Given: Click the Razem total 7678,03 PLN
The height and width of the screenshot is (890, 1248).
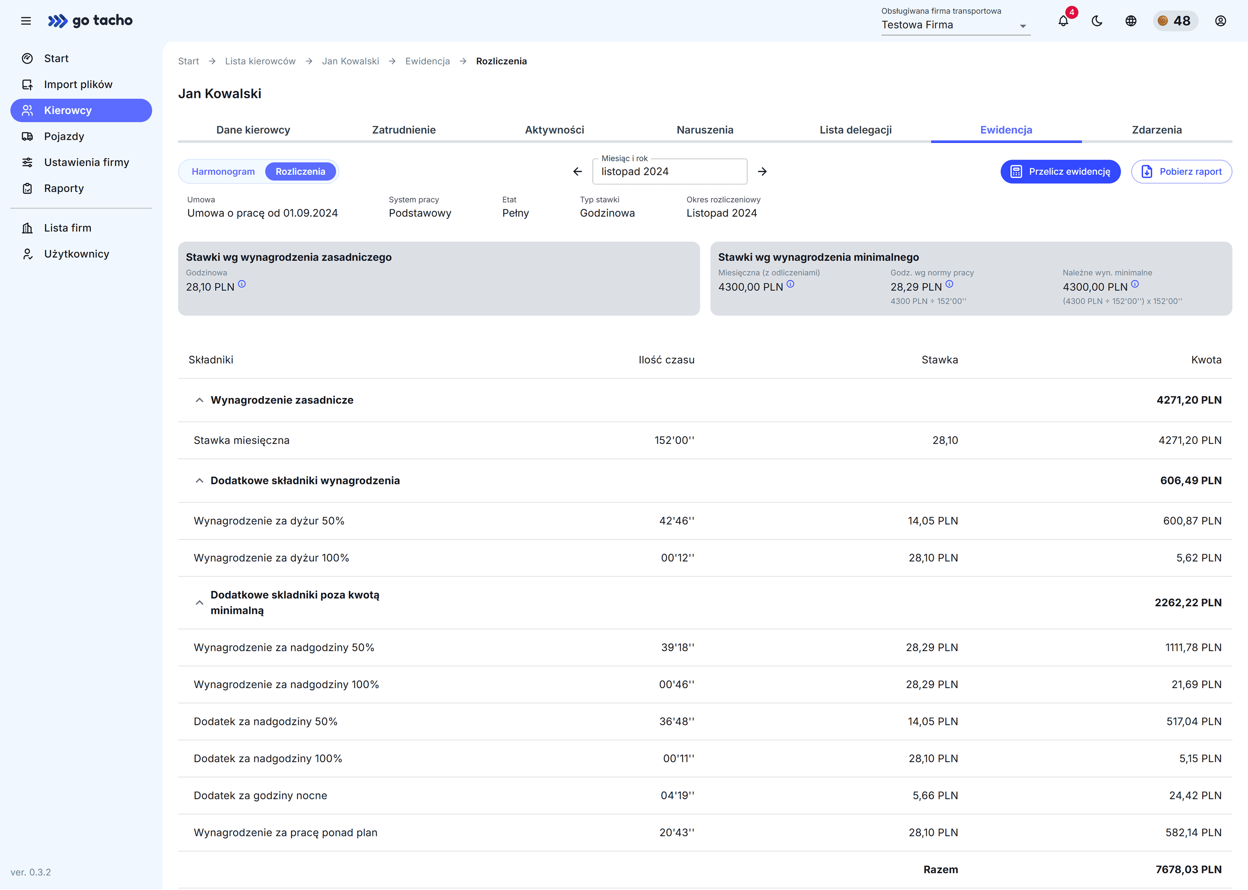Looking at the screenshot, I should click(1188, 870).
